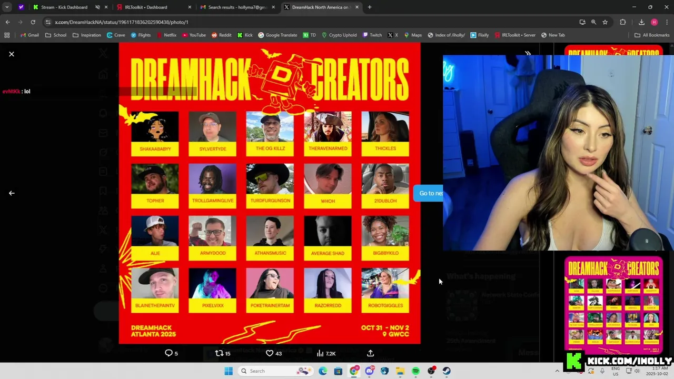The image size is (674, 379).
Task: Repost the tweet with 15 reposts
Action: click(223, 353)
